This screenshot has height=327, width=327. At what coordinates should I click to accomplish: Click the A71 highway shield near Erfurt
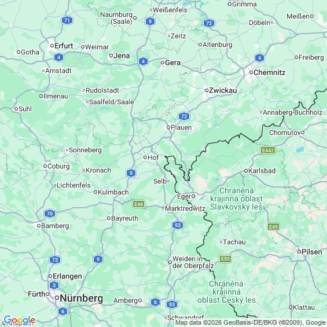(x=67, y=20)
